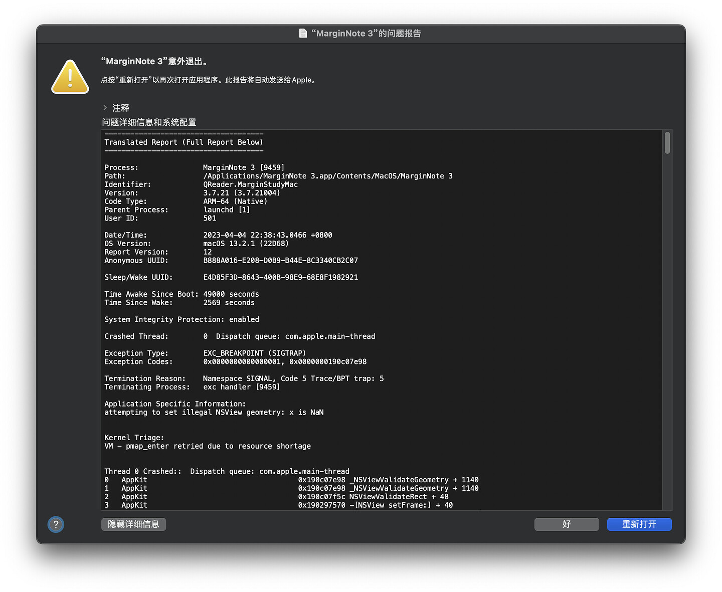
Task: Click the identifier QReader.MarginStudyMac
Action: (x=251, y=184)
